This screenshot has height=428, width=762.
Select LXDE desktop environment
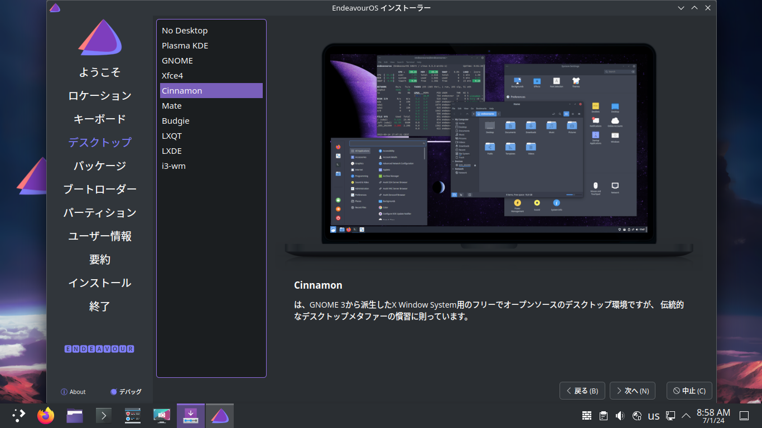tap(211, 151)
